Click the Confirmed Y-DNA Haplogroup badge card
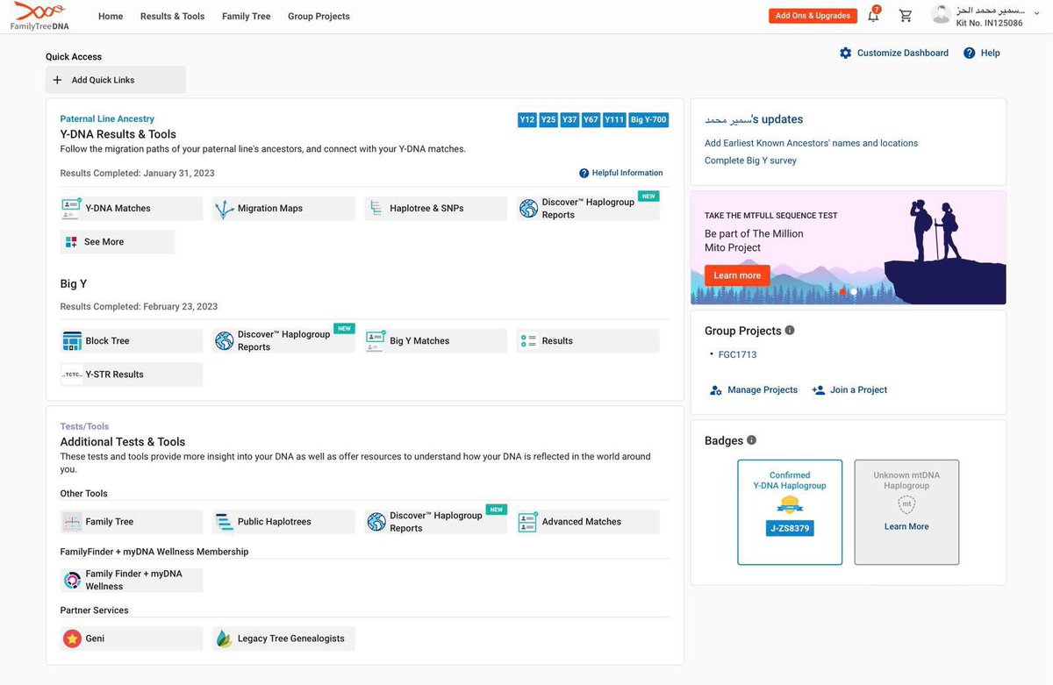The width and height of the screenshot is (1053, 685). (x=790, y=512)
